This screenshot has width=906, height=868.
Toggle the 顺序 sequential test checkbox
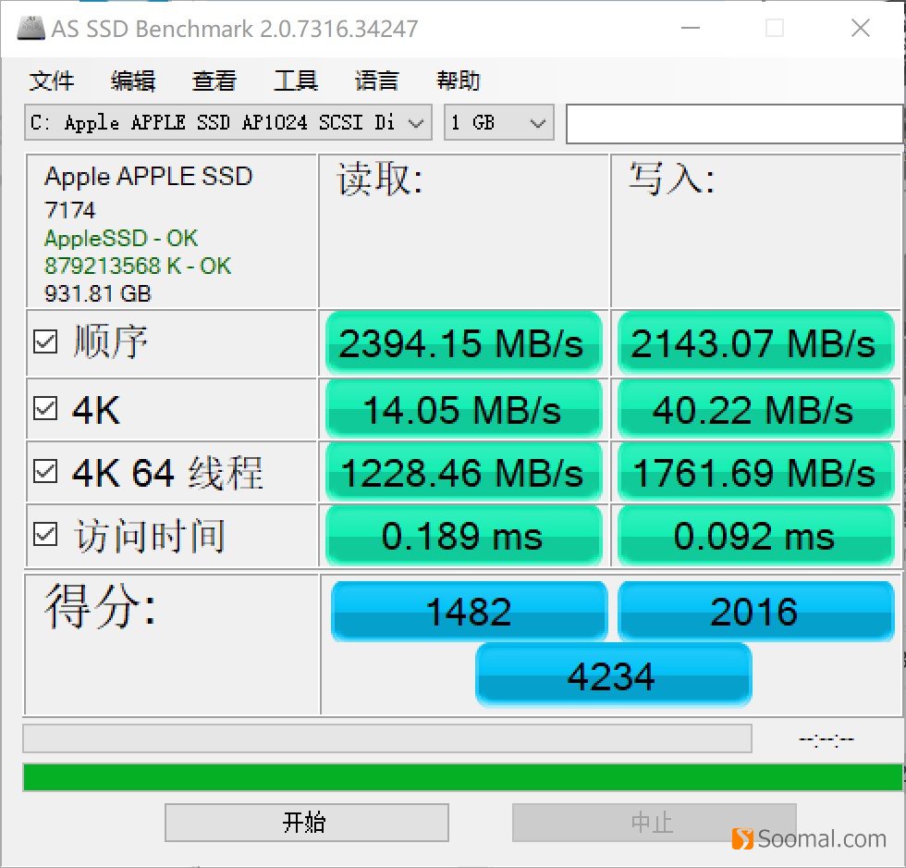pos(44,343)
